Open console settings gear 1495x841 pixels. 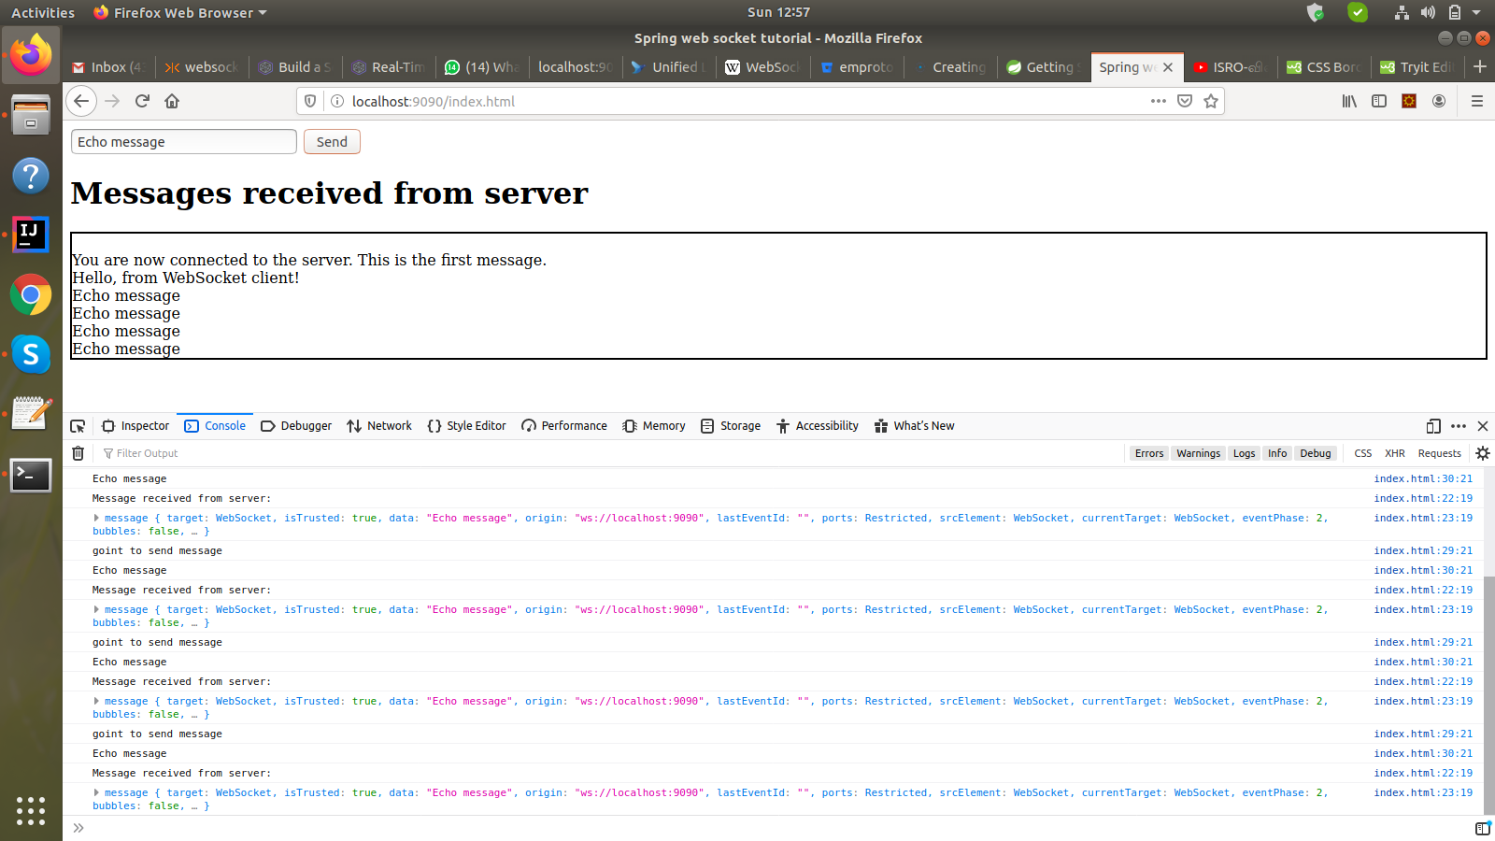coord(1483,453)
